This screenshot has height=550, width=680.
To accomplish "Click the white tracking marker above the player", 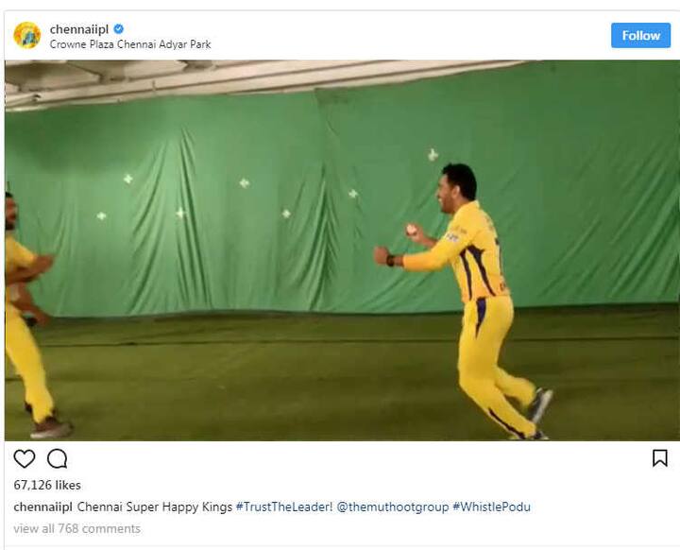I will (433, 155).
